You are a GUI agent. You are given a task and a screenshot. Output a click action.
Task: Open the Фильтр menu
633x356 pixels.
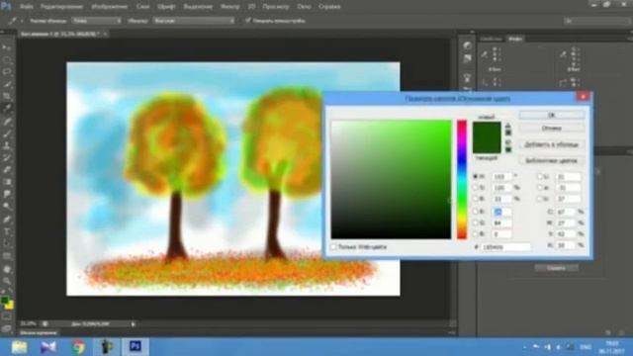[x=230, y=7]
